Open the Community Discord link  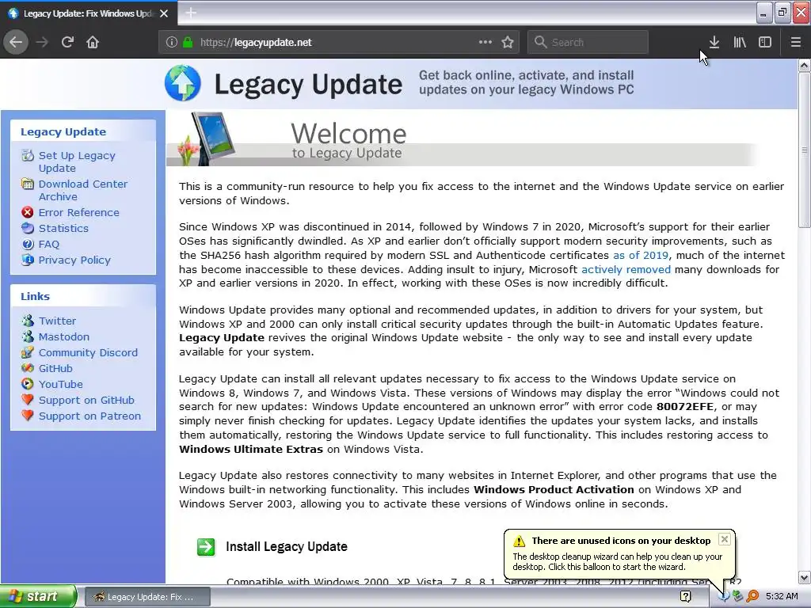click(x=88, y=352)
